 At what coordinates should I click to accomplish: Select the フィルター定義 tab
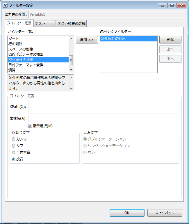click(19, 23)
